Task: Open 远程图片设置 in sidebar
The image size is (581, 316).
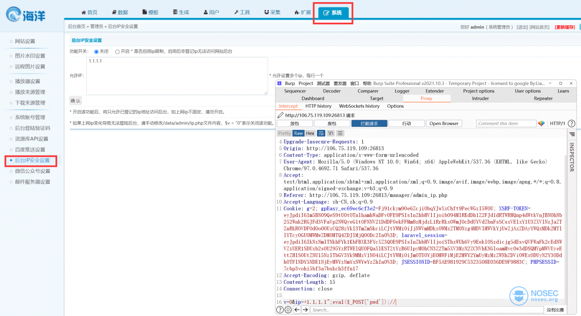Action: click(x=30, y=67)
